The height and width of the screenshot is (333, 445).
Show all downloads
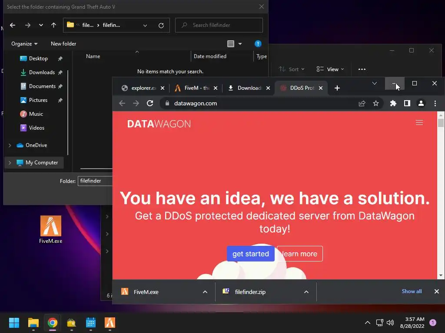coord(412,291)
